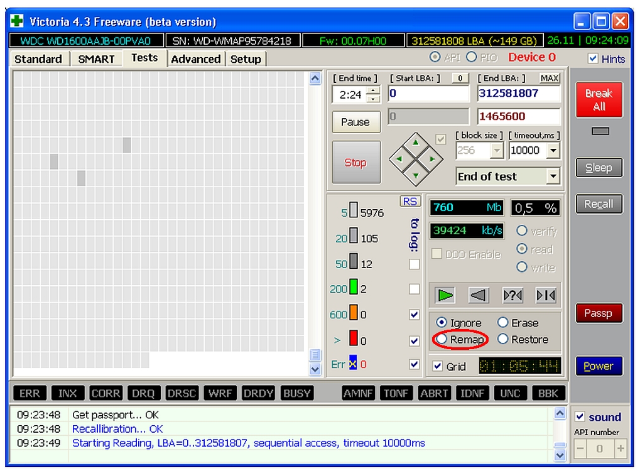The height and width of the screenshot is (471, 640).
Task: Select the PIO mode radio button
Action: coord(472,57)
